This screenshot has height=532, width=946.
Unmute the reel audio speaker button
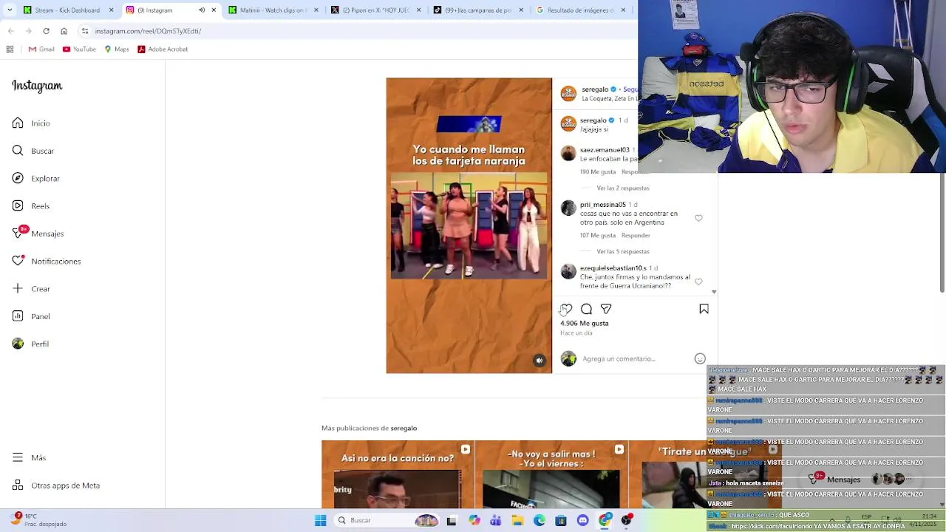(540, 361)
